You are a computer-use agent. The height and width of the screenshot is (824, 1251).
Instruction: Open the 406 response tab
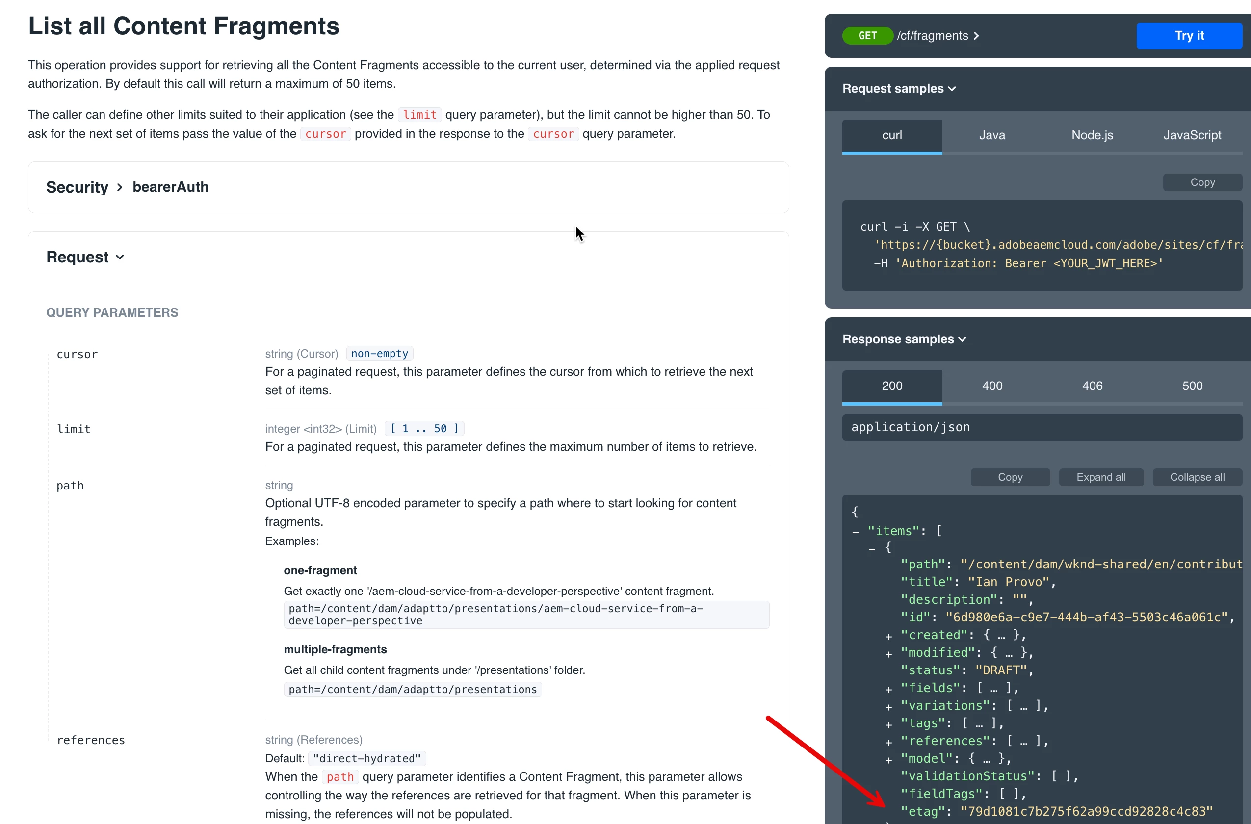(1092, 386)
